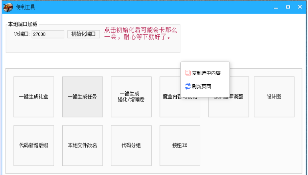Viewport: 308px width, 175px height.
Task: Click the 一键生成强化/增幅卷 button
Action: click(x=131, y=97)
